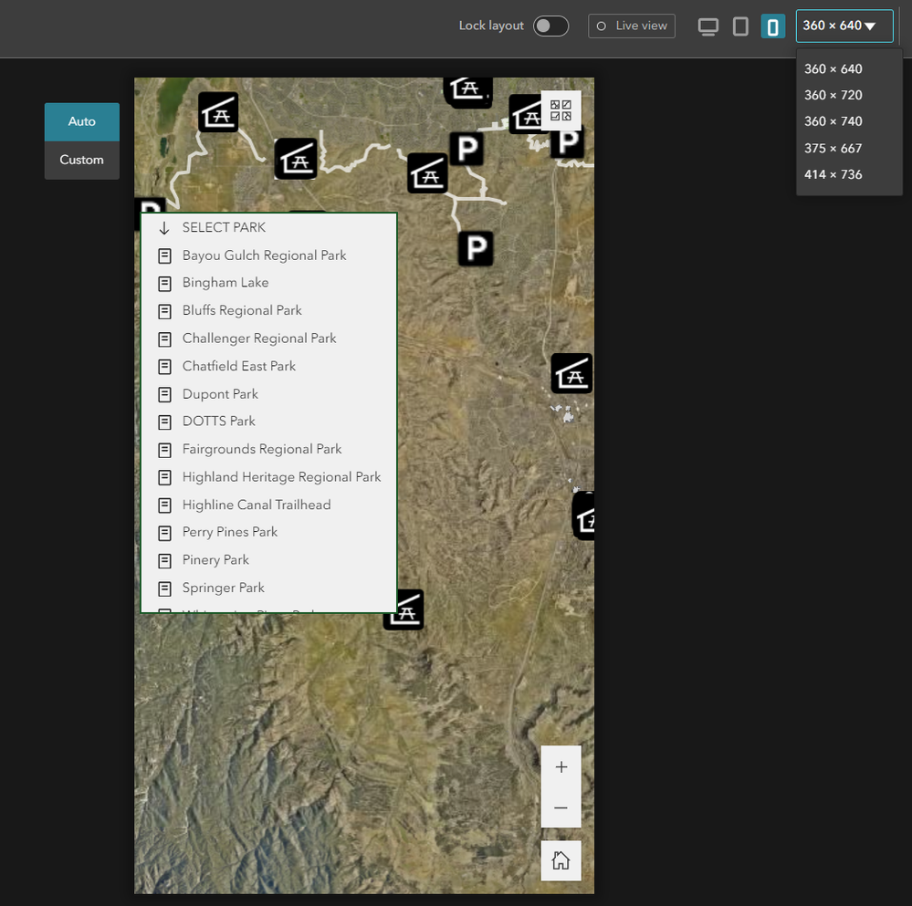Click bookmark icon beside Pinery Park
This screenshot has width=912, height=906.
click(164, 561)
